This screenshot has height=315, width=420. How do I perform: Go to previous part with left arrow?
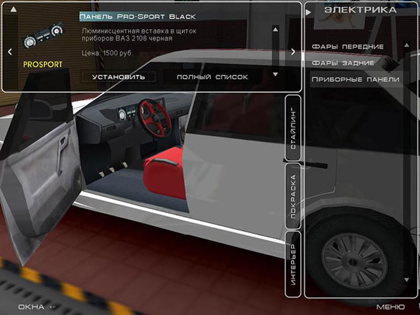click(x=9, y=51)
